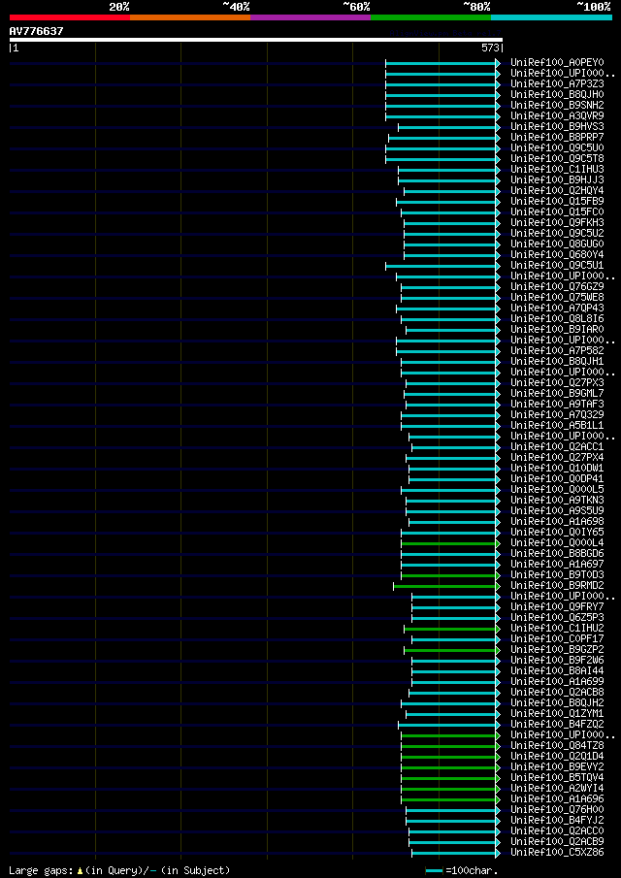Image resolution: width=621 pixels, height=878 pixels.
Task: Select the UniRef100_Q15FC0 label
Action: [557, 211]
